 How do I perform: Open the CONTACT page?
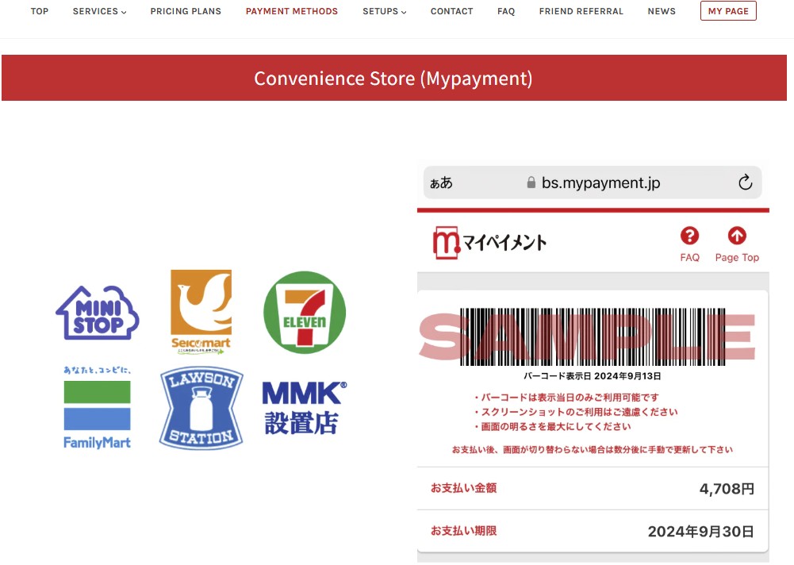coord(451,11)
